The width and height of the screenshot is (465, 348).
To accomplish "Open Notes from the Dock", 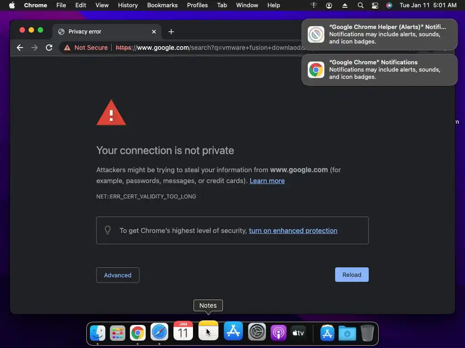I will pos(208,330).
